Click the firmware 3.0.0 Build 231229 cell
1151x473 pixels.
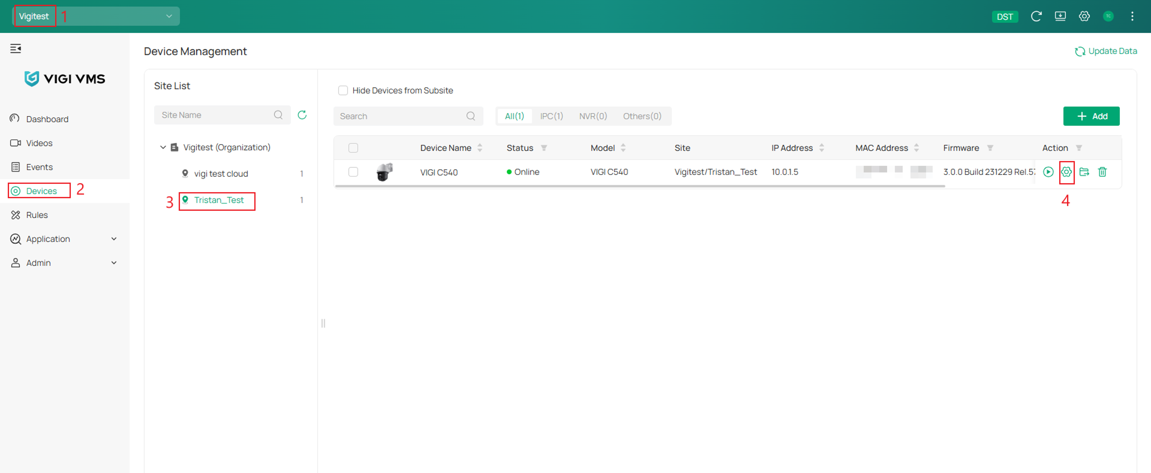click(x=989, y=172)
